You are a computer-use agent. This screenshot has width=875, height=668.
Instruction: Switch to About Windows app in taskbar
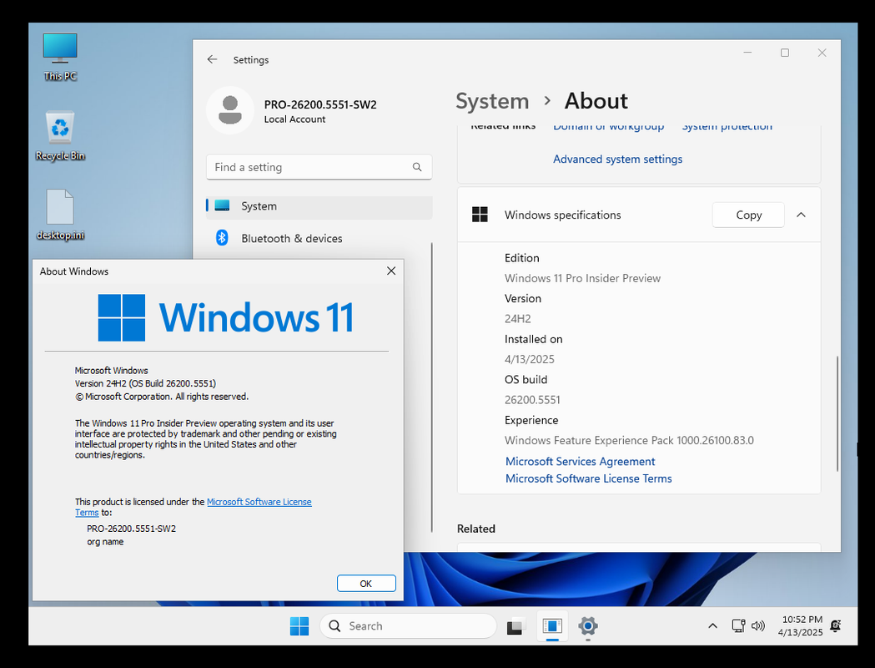pos(552,626)
